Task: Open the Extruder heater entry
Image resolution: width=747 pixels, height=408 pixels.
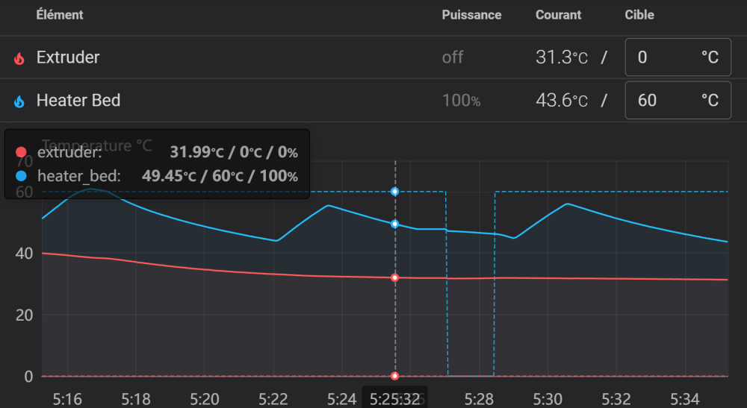Action: point(68,57)
